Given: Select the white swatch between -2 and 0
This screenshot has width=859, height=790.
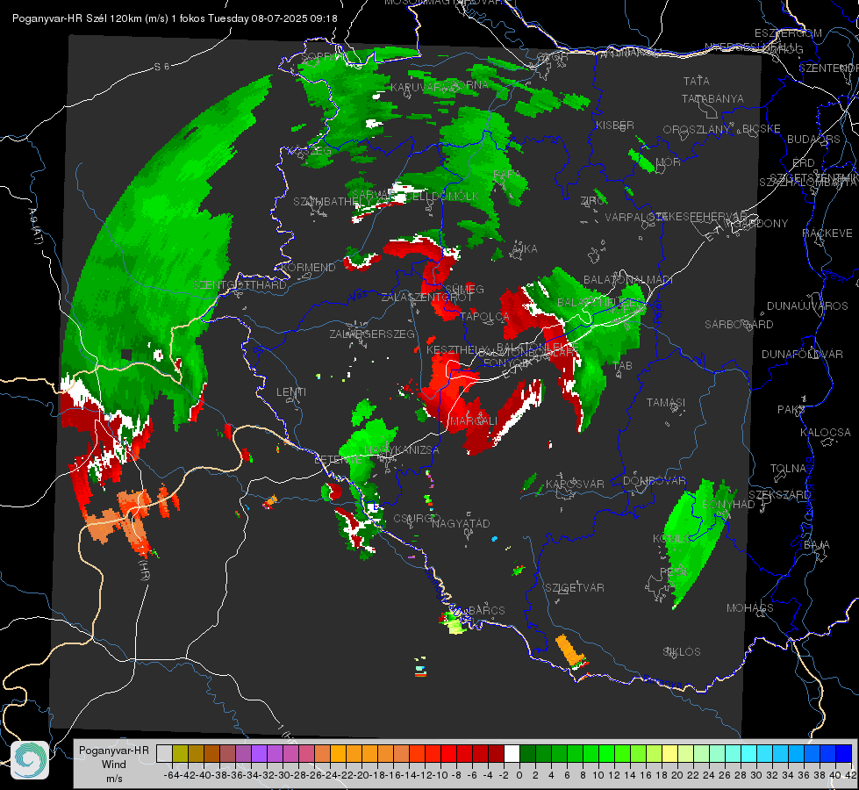Looking at the screenshot, I should tap(512, 753).
